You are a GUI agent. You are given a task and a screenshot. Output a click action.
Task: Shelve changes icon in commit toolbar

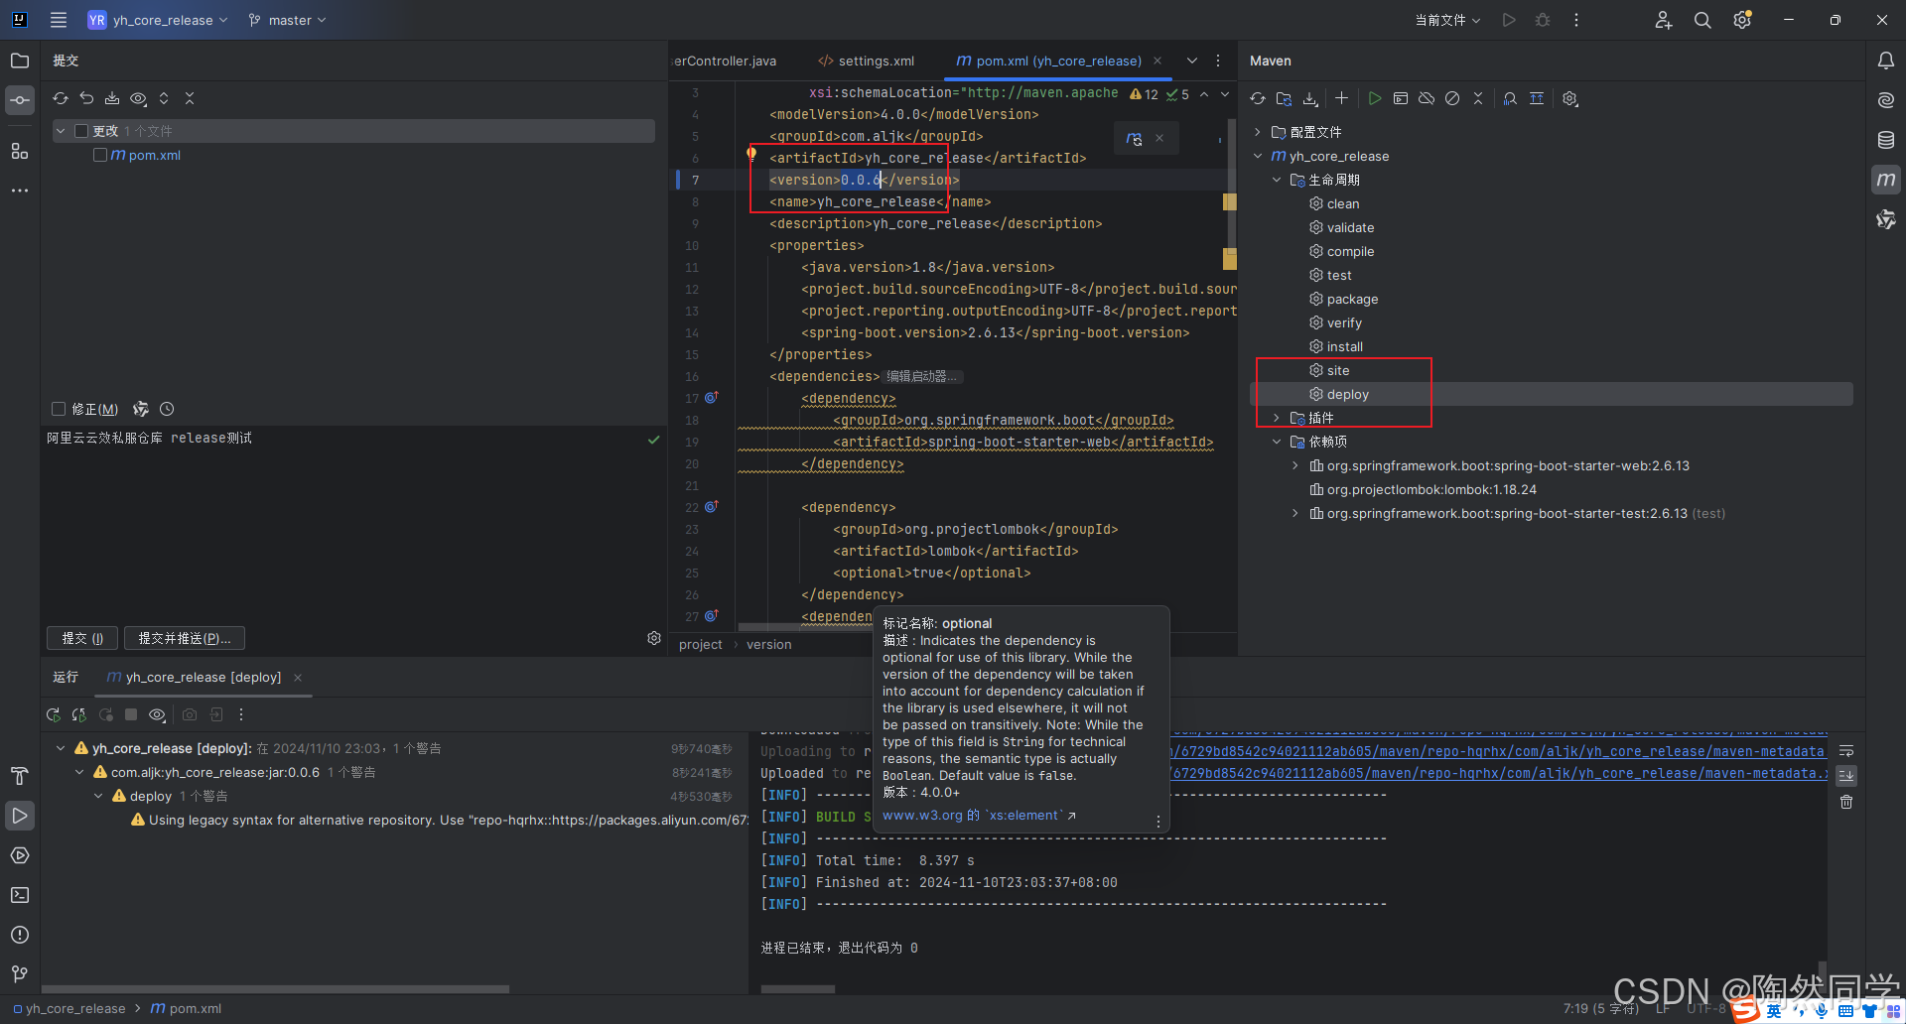(x=112, y=98)
